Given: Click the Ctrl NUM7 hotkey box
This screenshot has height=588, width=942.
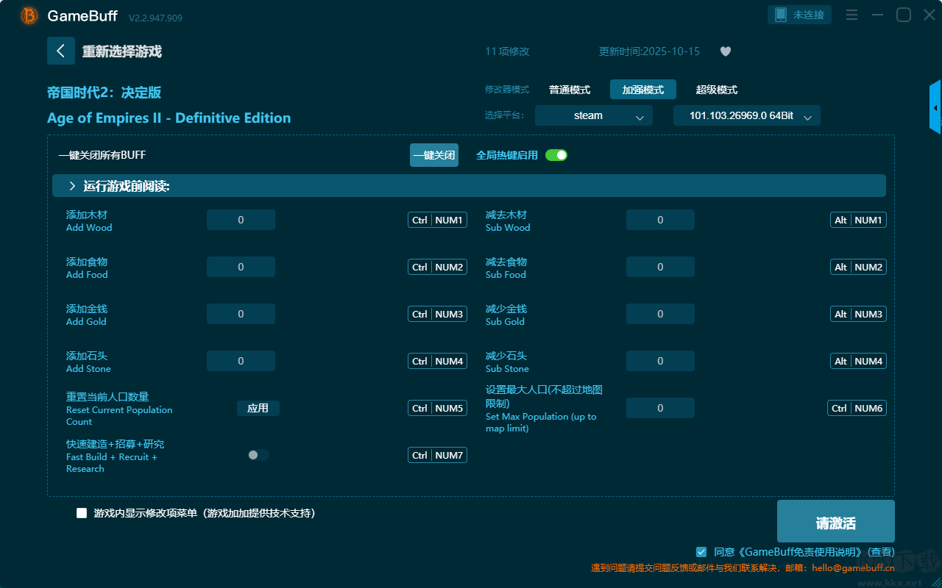Looking at the screenshot, I should click(437, 455).
